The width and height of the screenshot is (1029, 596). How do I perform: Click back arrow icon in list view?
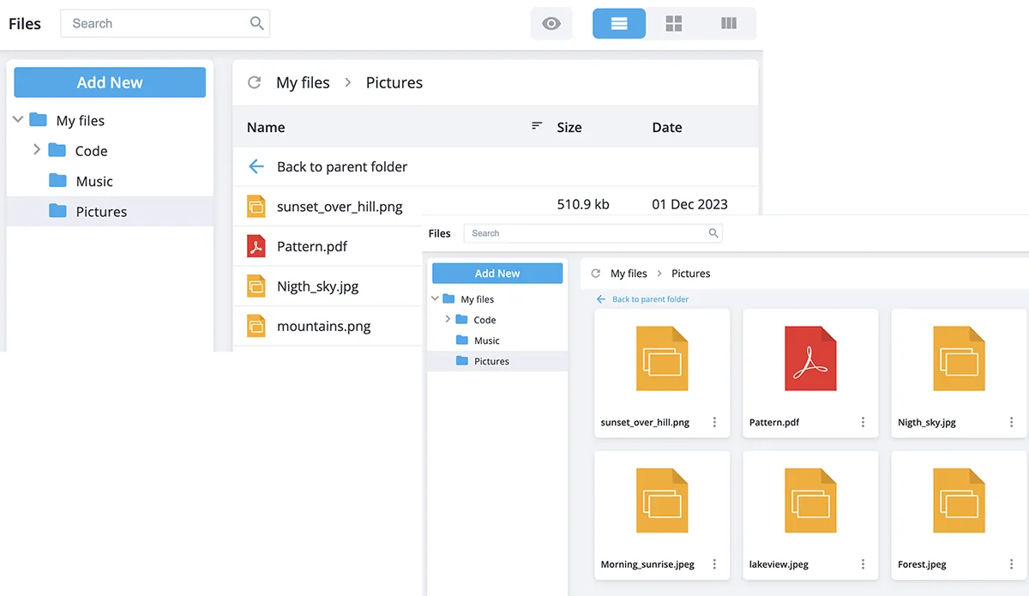pos(256,166)
